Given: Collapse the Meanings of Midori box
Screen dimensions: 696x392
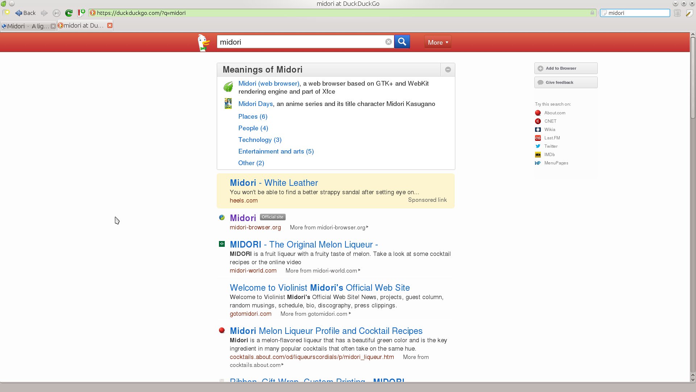Looking at the screenshot, I should tap(448, 70).
